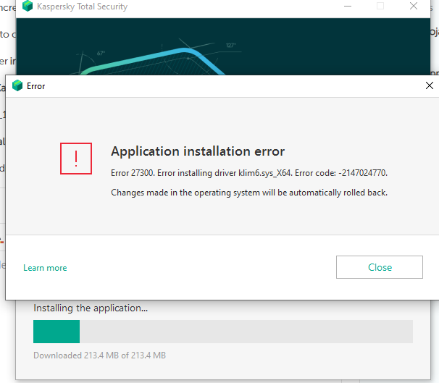Screen dimensions: 439x383
Task: Select the "Application installation error" heading
Action: tap(198, 151)
